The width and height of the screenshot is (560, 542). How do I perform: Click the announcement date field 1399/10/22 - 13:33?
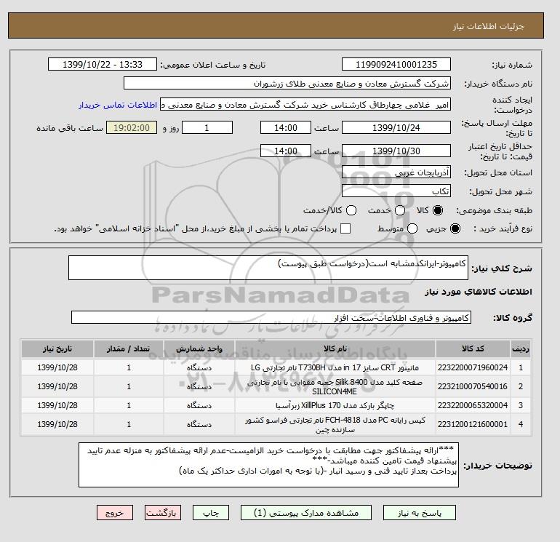[103, 64]
